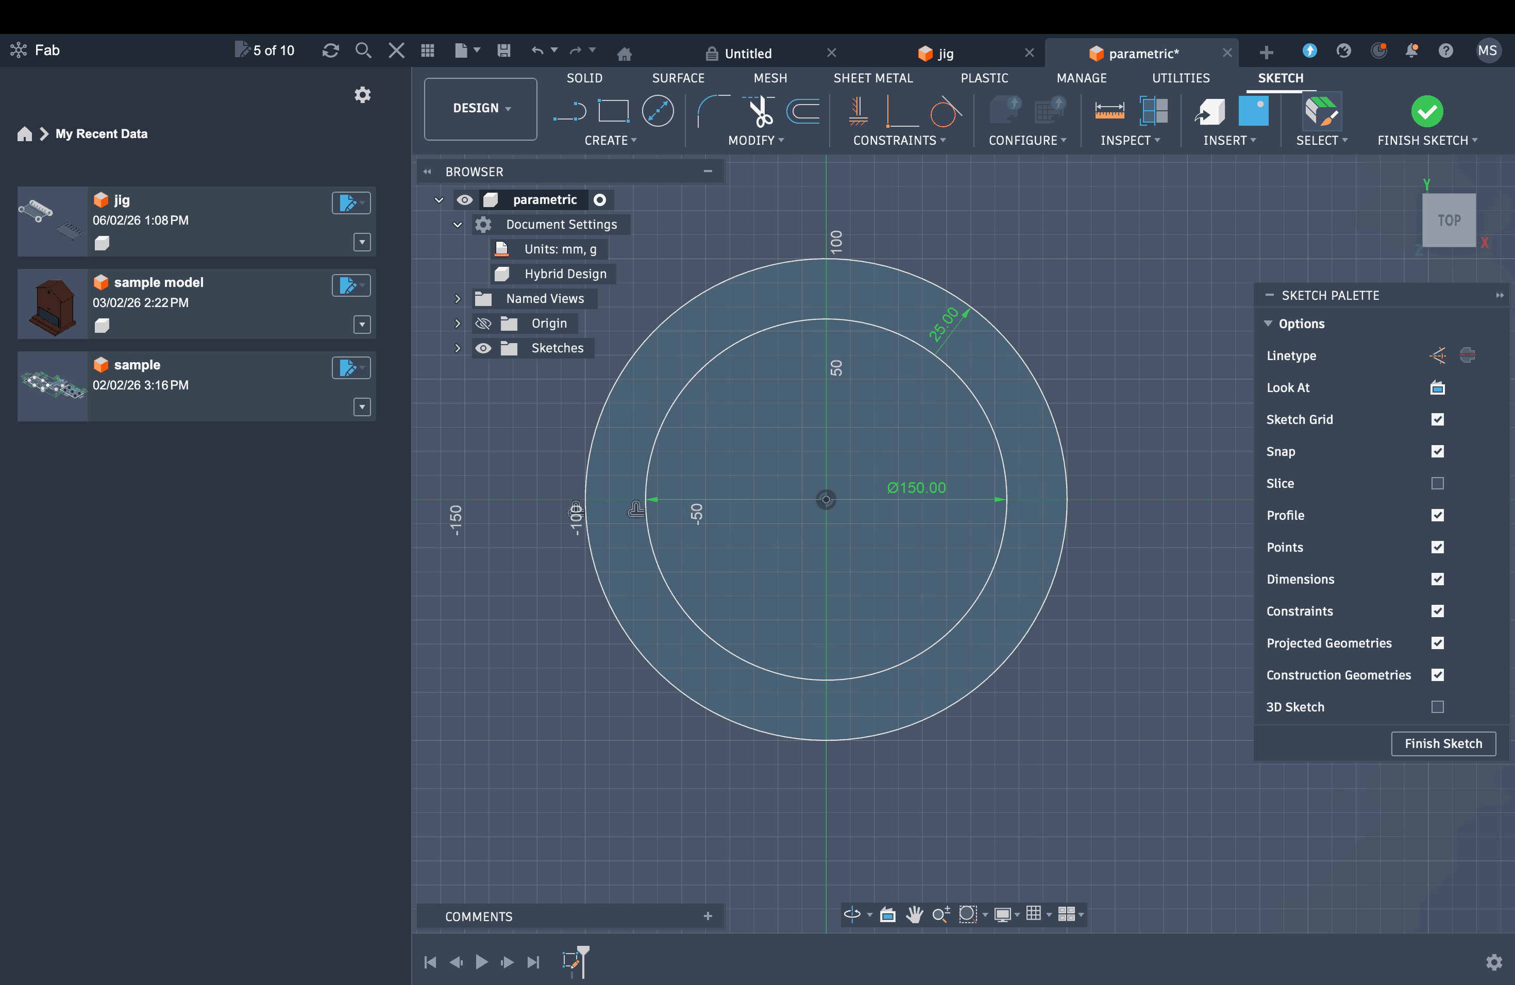
Task: Select the Center Diameter Circle tool
Action: click(657, 111)
